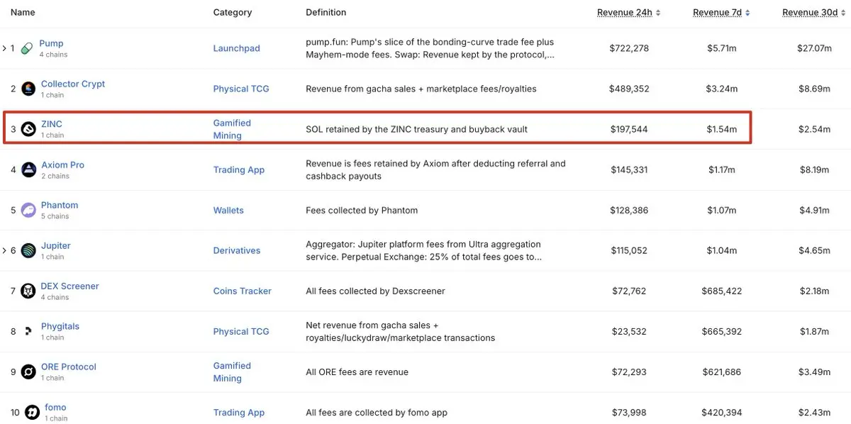Expand the Pump row chevron
Screen dimensions: 851x424
pyautogui.click(x=4, y=48)
